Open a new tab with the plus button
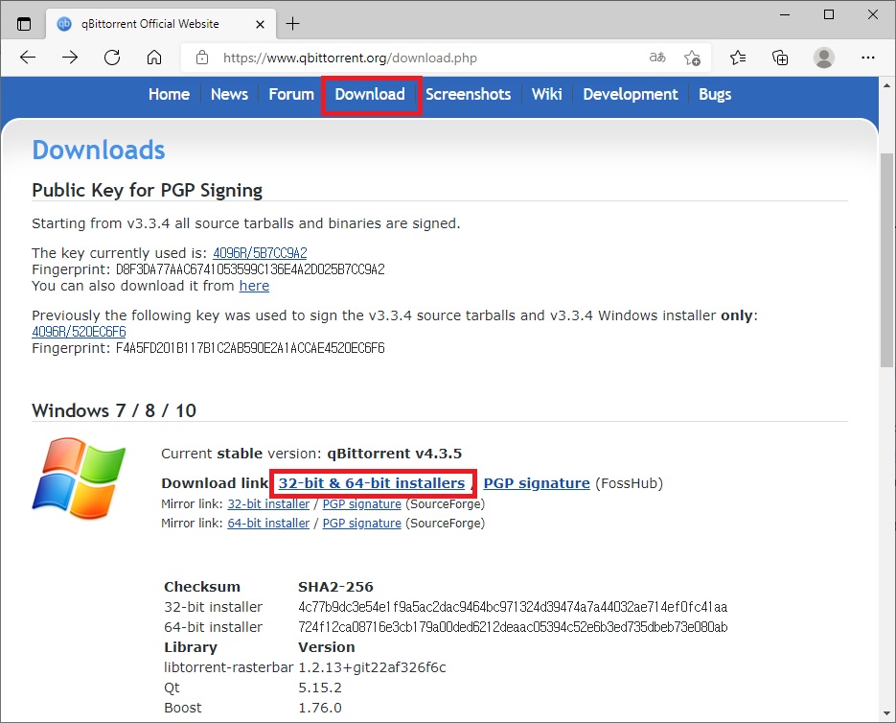The height and width of the screenshot is (723, 896). click(292, 24)
